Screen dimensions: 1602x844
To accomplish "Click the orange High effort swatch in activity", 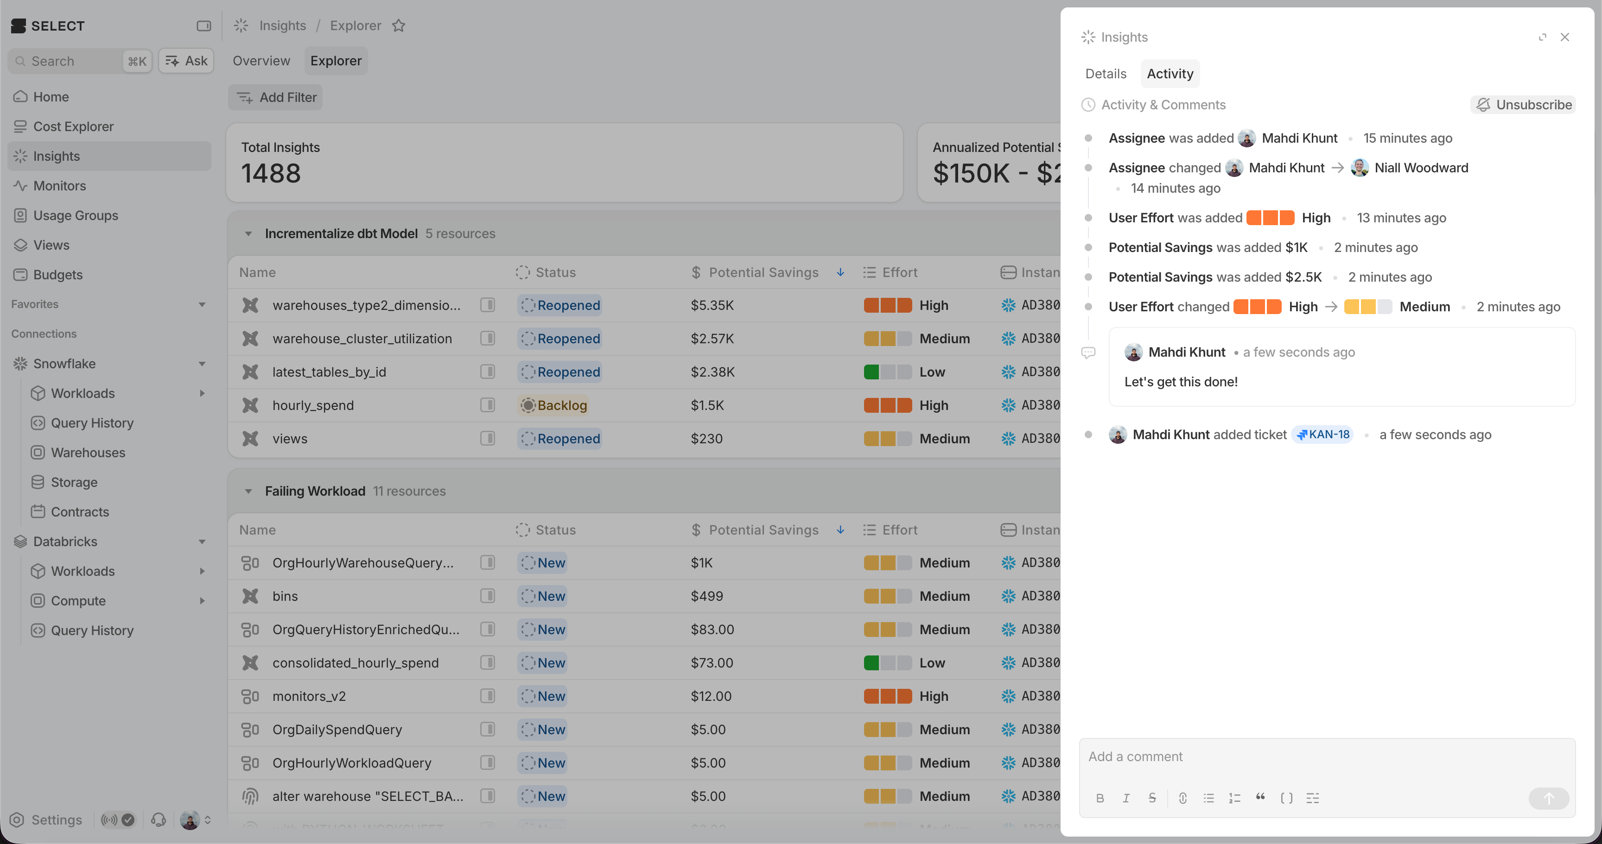I will [1270, 218].
